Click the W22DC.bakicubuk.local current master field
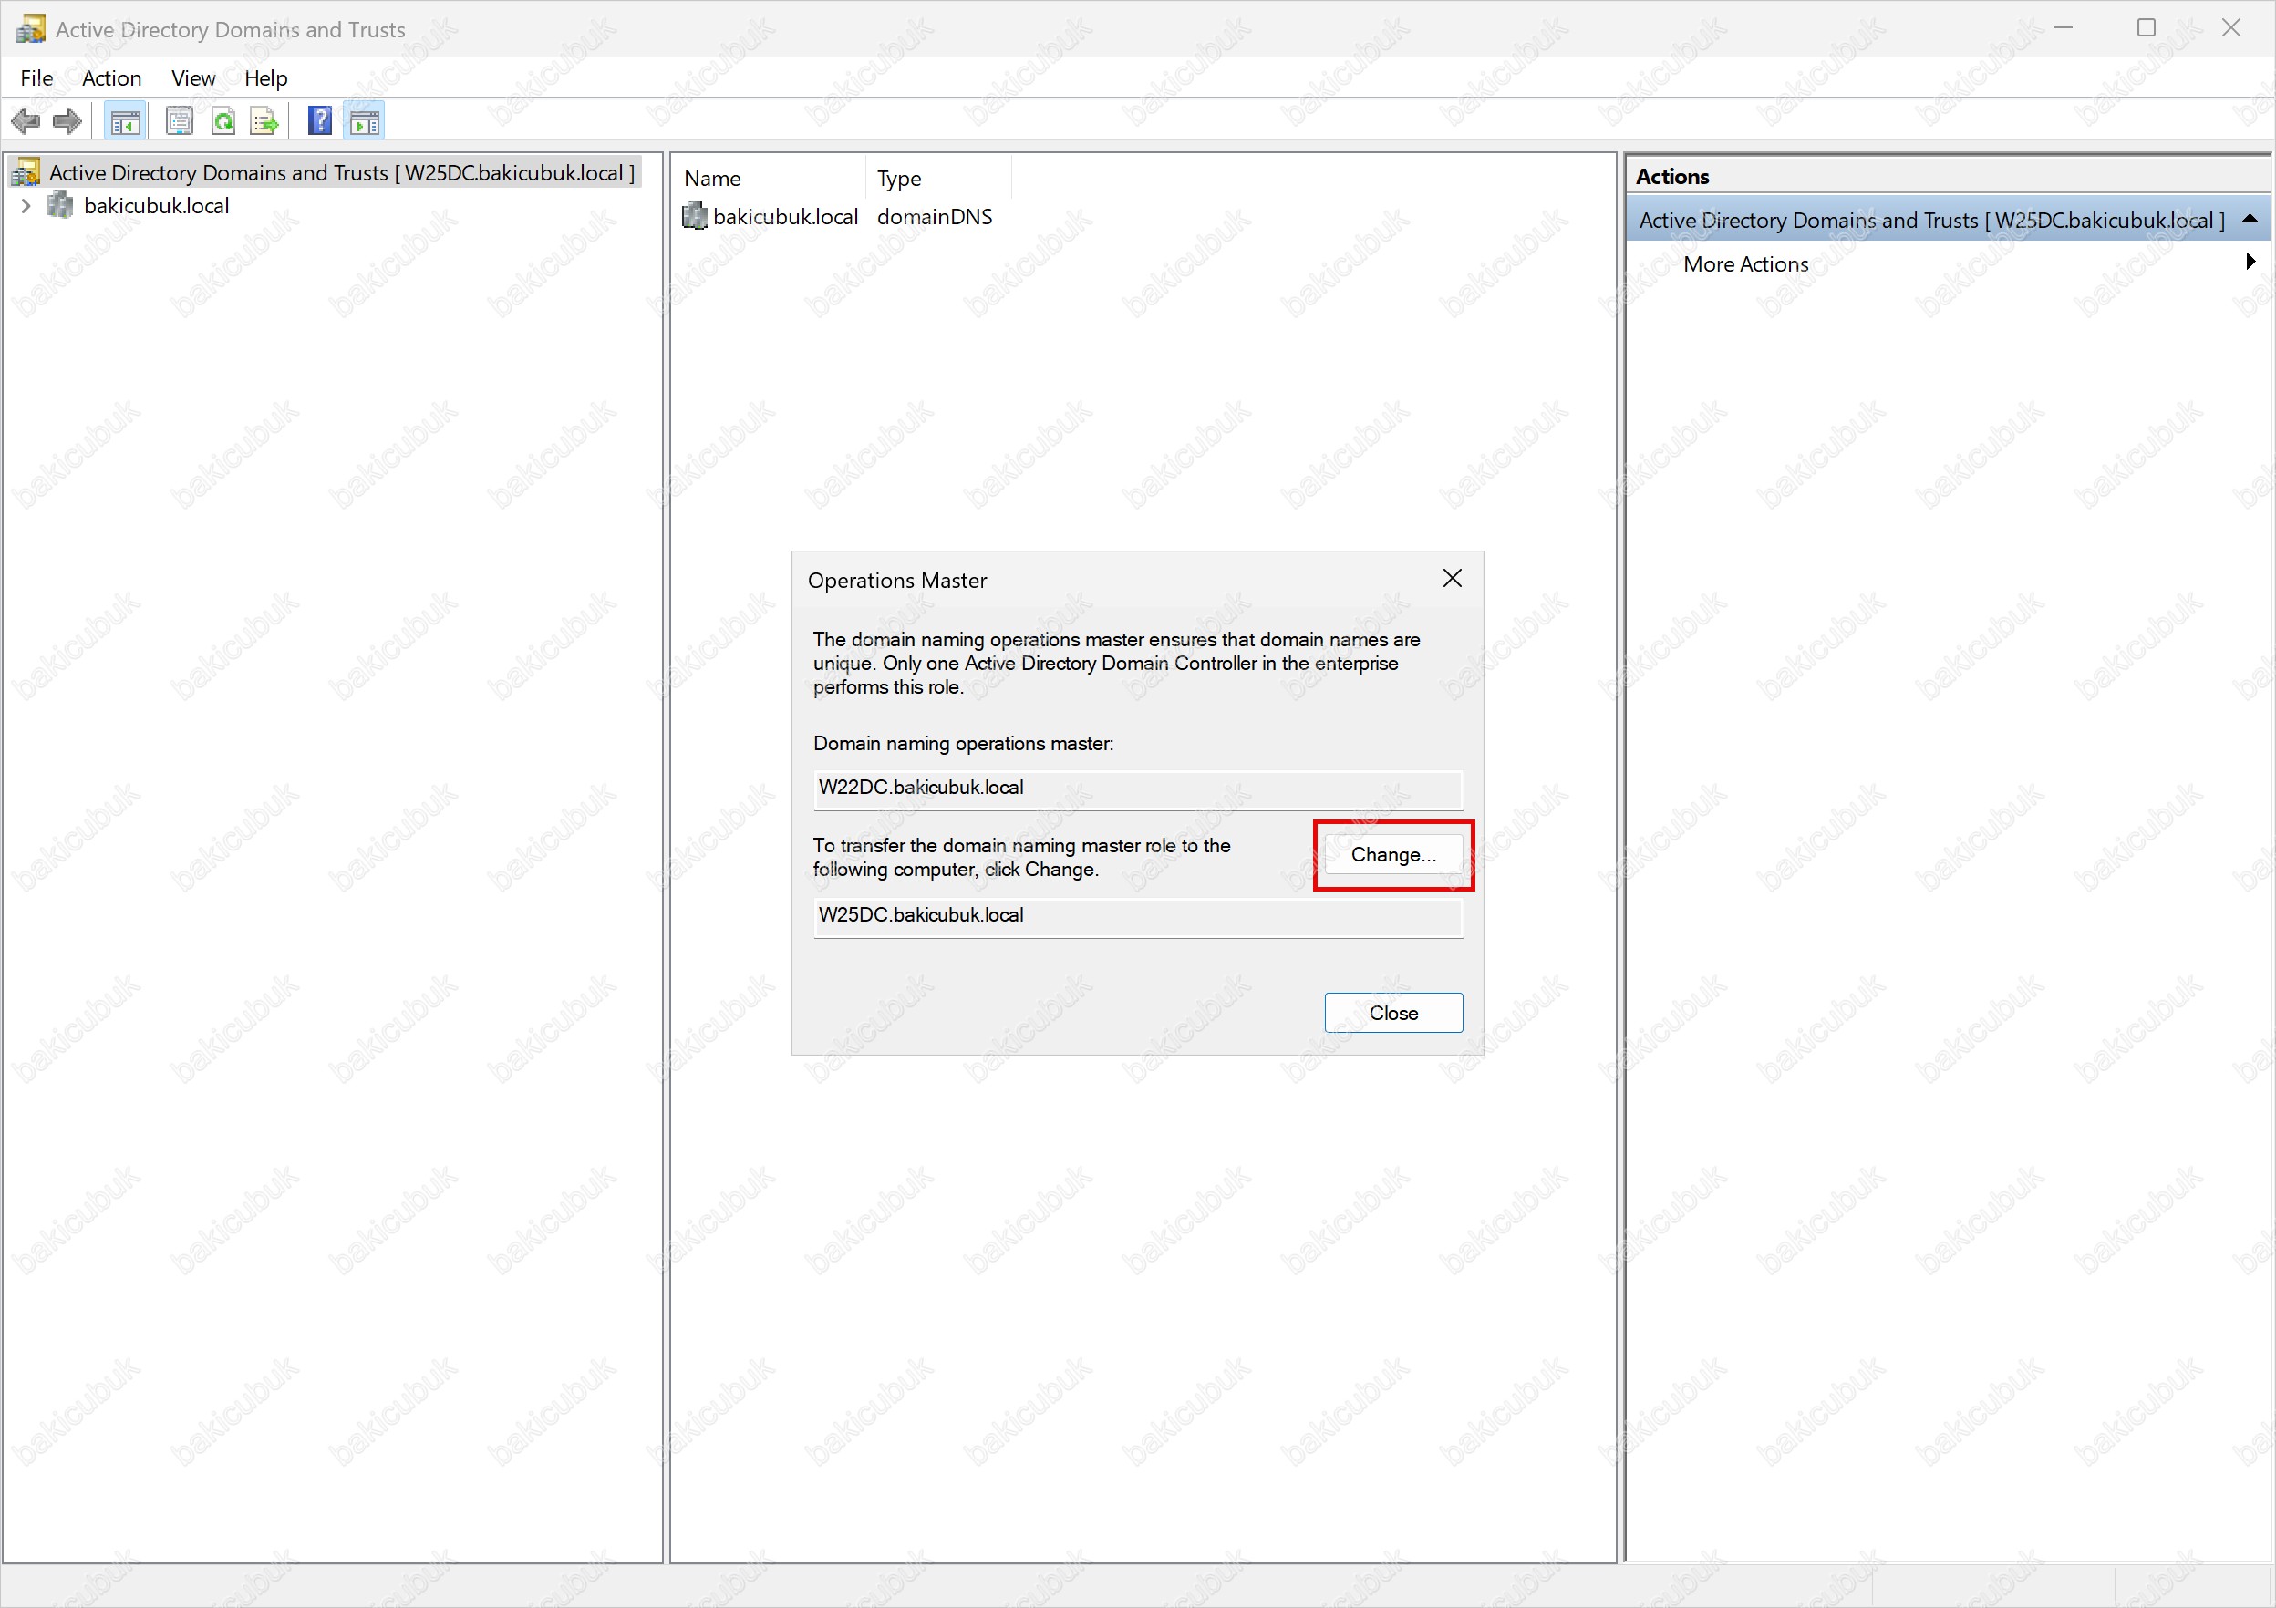 click(1137, 789)
